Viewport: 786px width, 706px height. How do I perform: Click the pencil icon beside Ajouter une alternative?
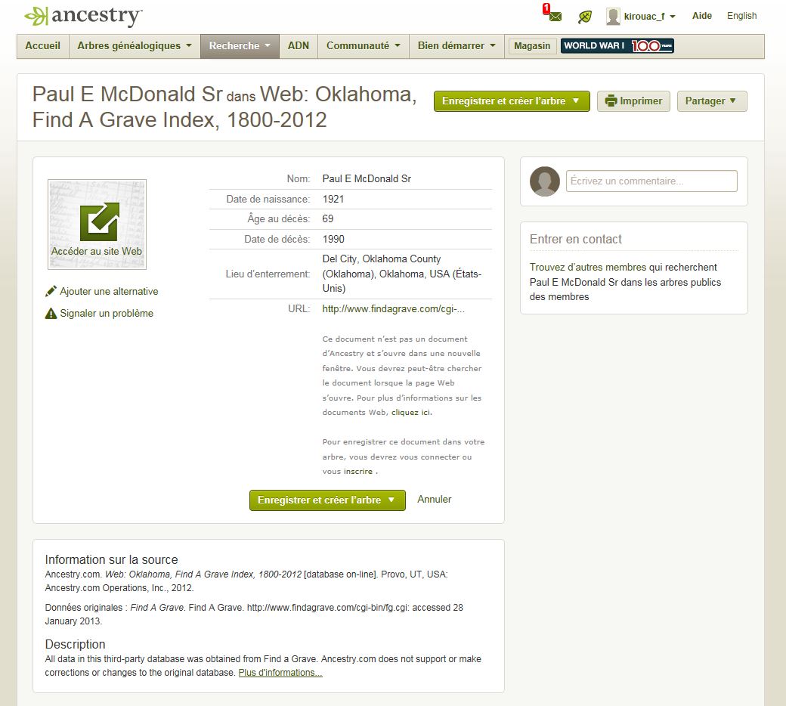[x=51, y=291]
